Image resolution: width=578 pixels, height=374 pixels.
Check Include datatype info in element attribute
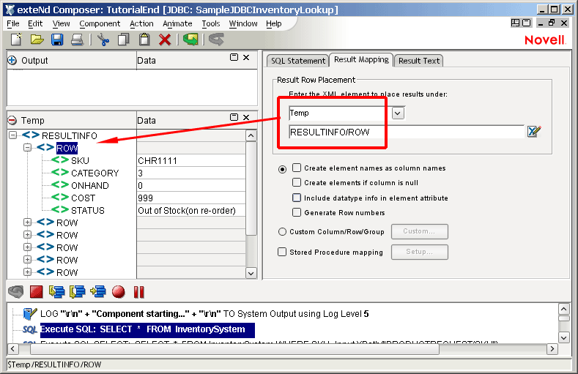[x=297, y=198]
